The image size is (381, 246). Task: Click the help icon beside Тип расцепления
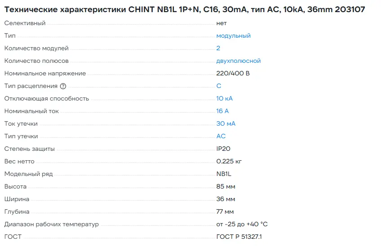63,86
